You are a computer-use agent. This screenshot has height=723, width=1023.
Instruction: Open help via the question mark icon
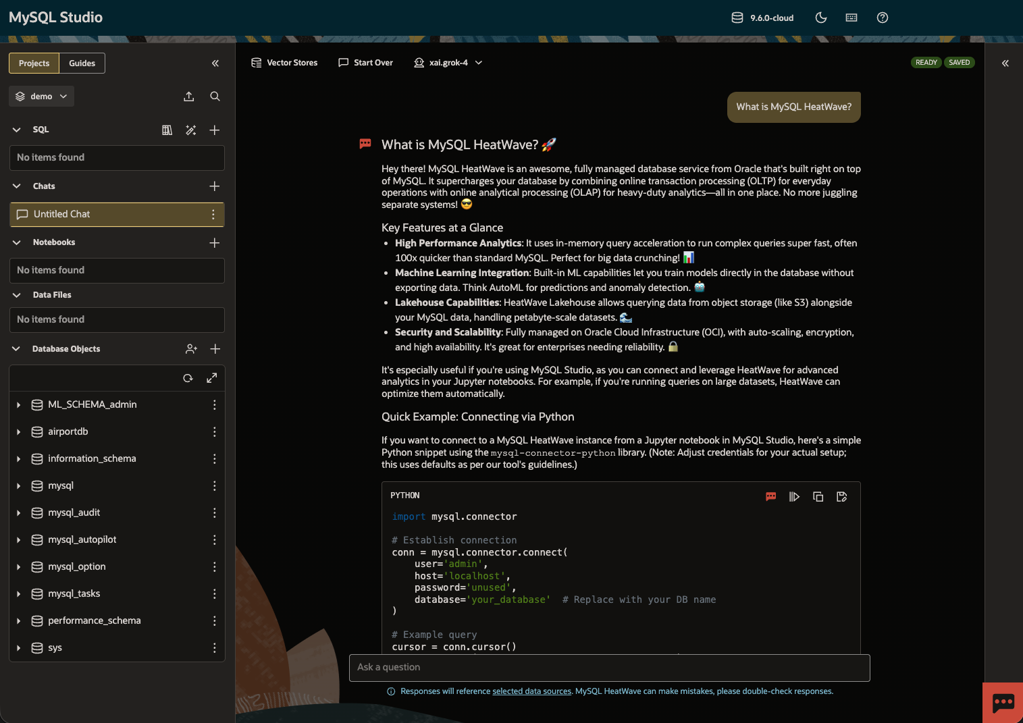pos(882,18)
